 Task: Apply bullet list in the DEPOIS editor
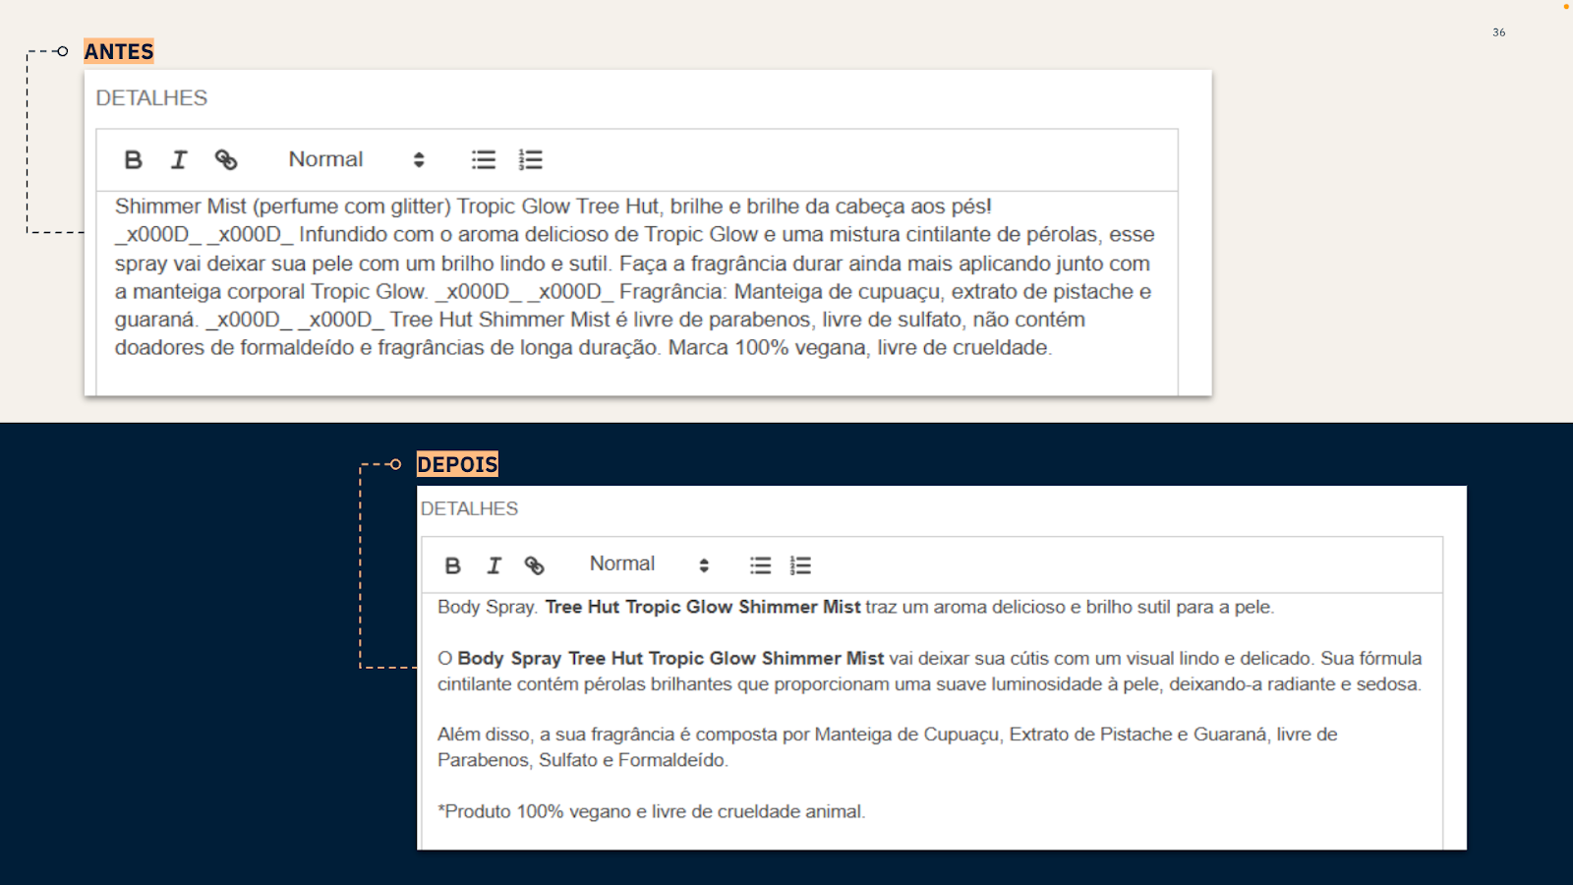tap(761, 565)
